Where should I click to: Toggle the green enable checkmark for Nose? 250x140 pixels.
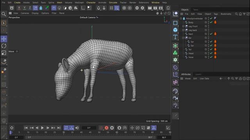[211, 57]
